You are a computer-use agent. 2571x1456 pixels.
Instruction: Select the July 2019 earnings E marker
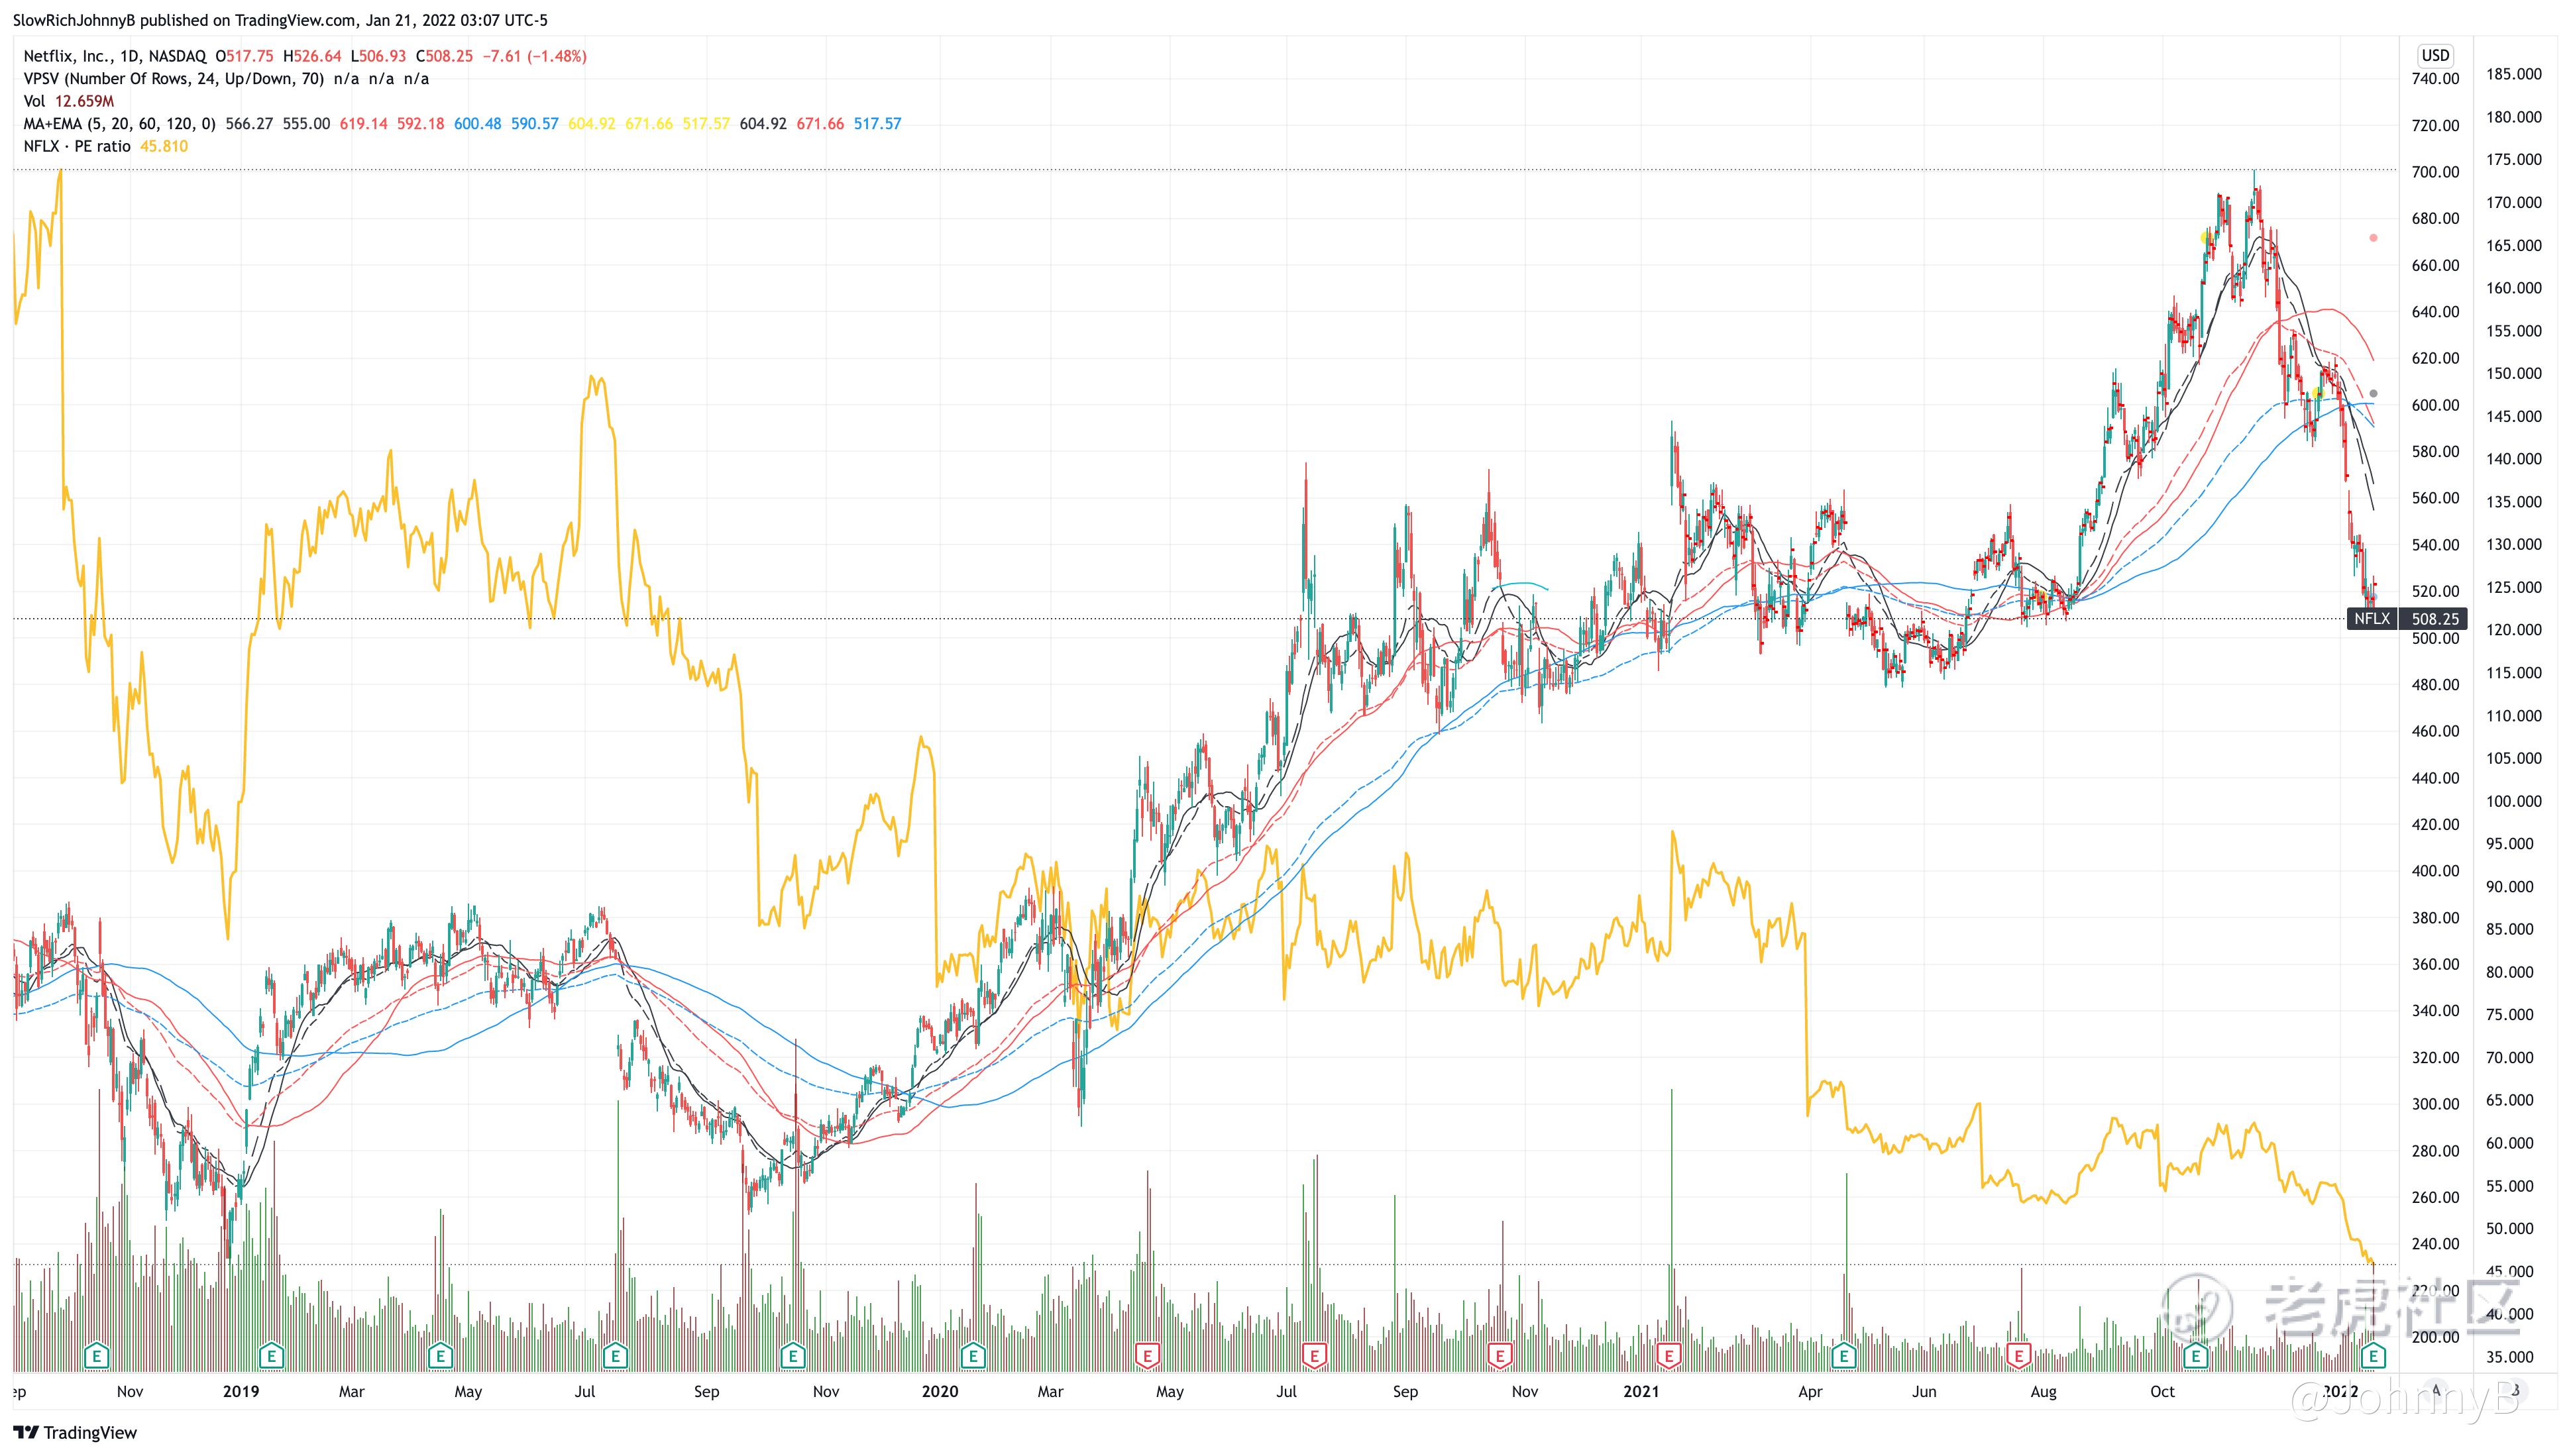(616, 1356)
